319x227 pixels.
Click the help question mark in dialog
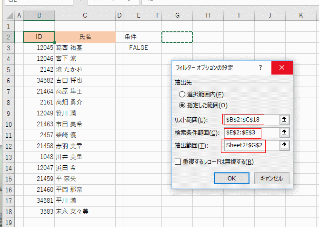click(260, 68)
